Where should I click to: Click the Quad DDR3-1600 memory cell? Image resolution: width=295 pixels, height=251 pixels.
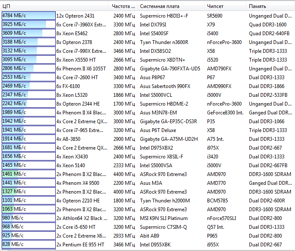point(268,25)
